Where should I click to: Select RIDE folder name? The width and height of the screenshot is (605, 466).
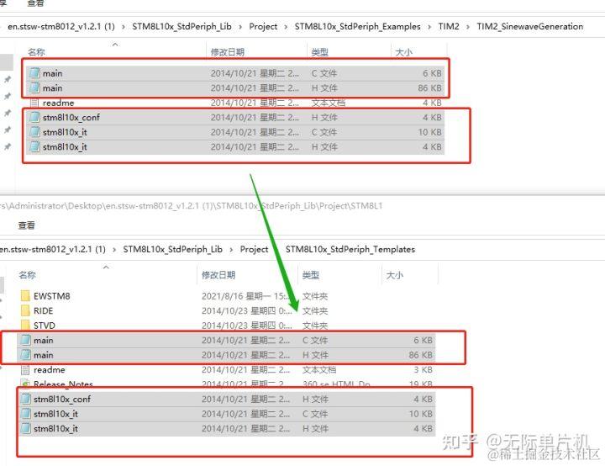click(x=43, y=310)
